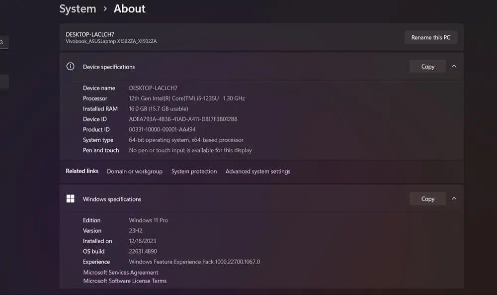Go back to System via breadcrumb
Viewport: 497px width, 295px height.
[x=78, y=9]
